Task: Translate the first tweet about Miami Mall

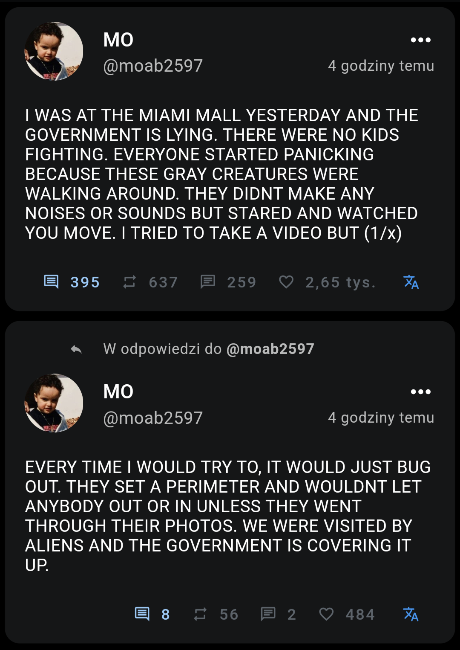Action: [x=411, y=282]
